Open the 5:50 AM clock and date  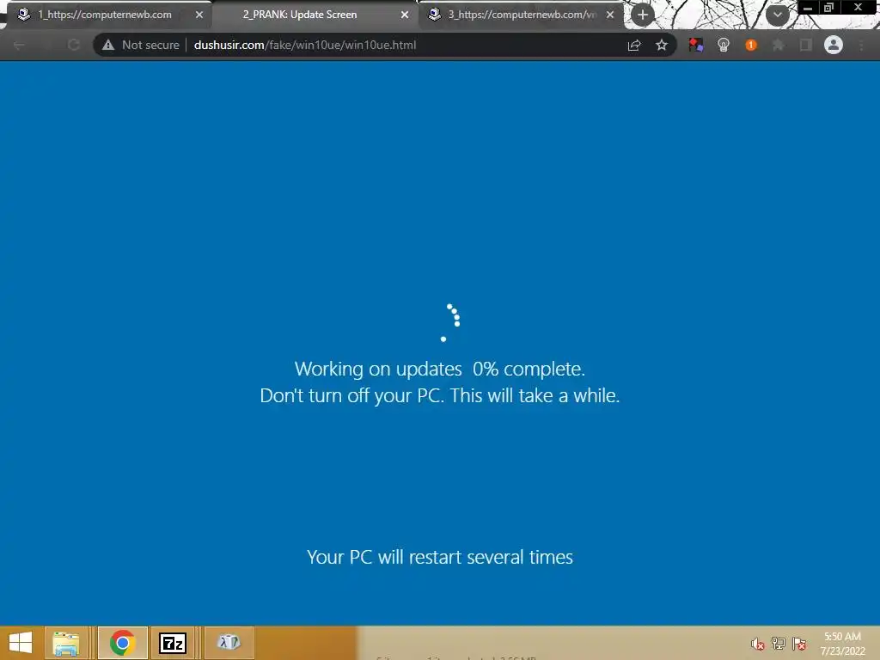point(842,644)
